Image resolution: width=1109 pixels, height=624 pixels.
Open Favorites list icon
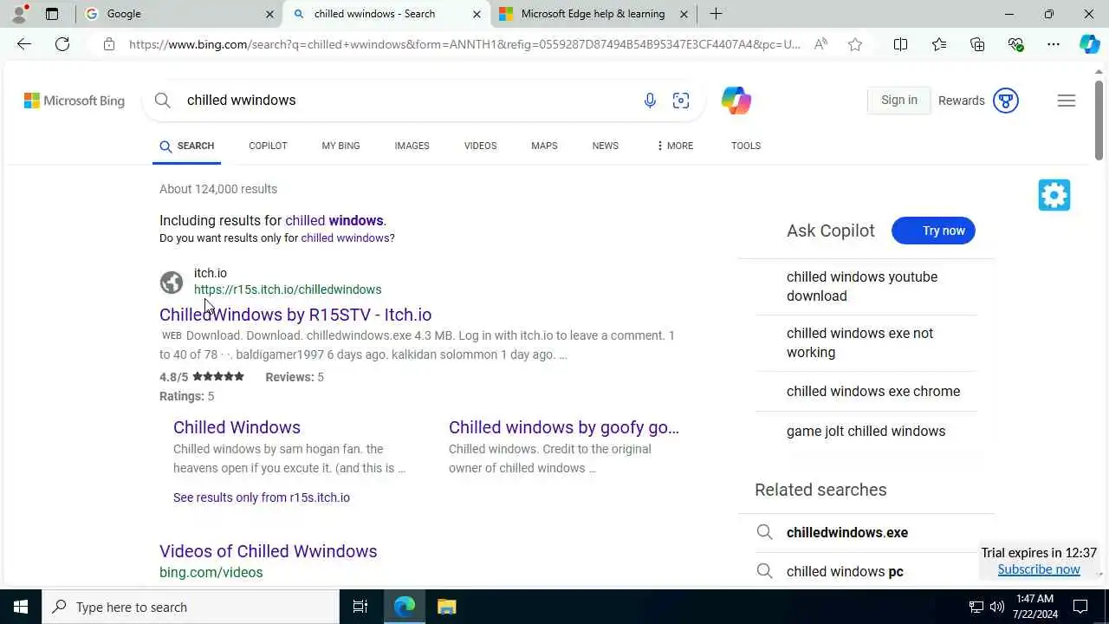[939, 44]
